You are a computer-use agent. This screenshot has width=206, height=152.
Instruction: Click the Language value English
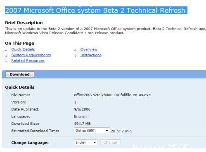pyautogui.click(x=80, y=117)
